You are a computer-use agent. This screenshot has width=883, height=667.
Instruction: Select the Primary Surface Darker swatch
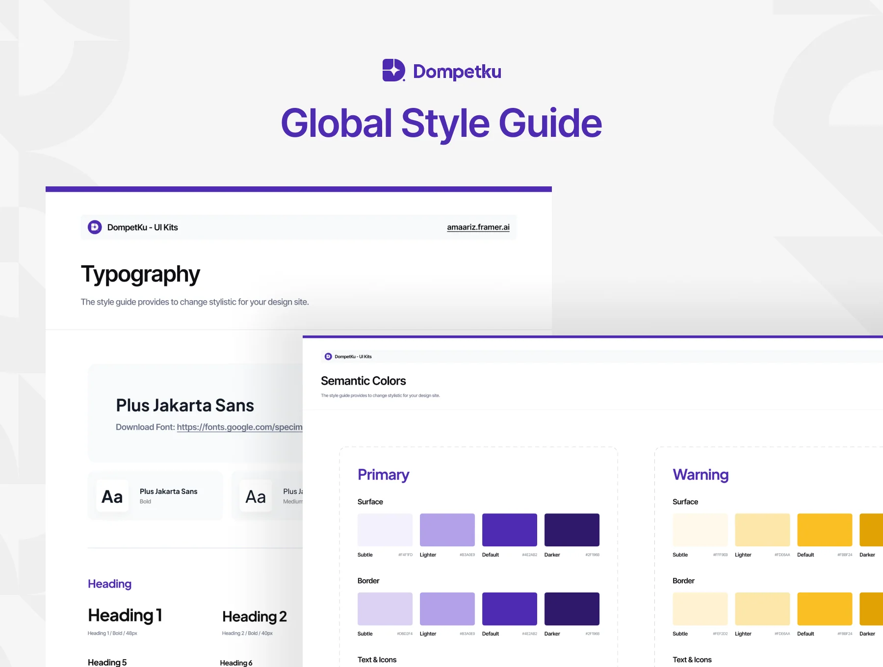click(x=572, y=530)
